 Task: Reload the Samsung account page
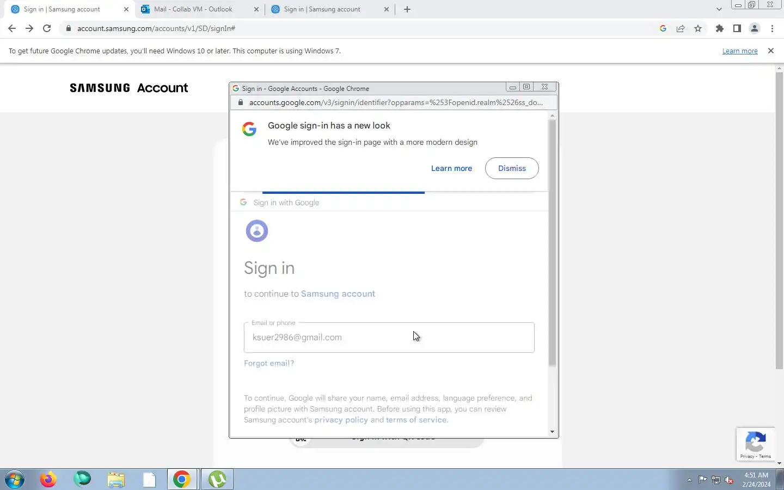tap(47, 28)
